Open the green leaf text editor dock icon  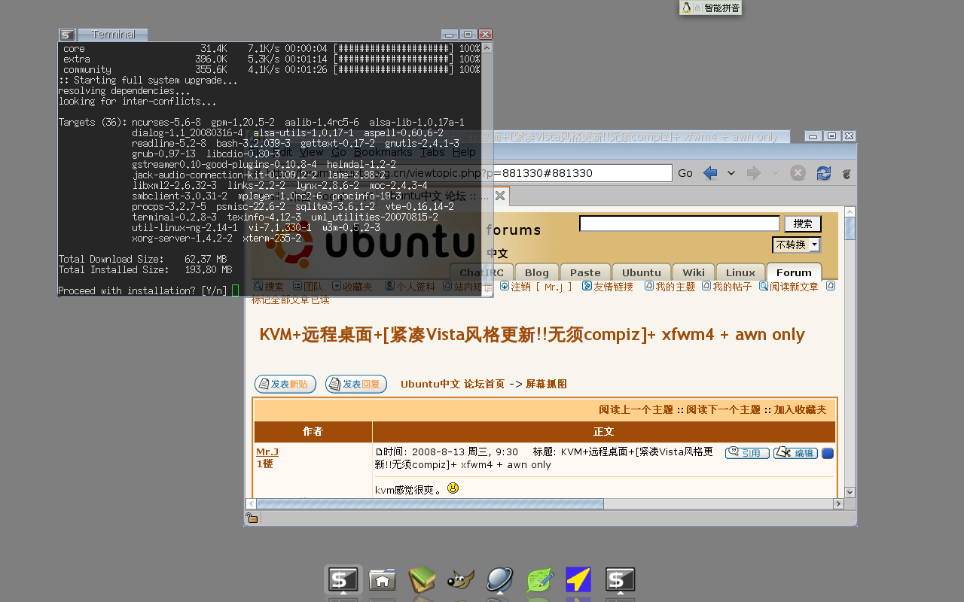pyautogui.click(x=540, y=580)
